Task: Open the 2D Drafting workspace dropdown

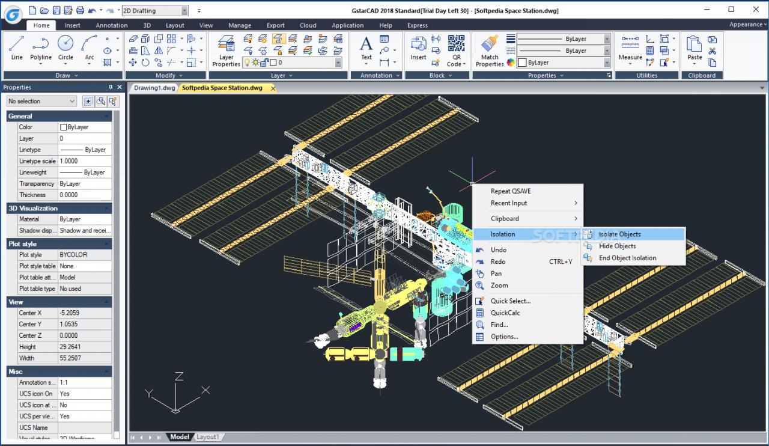Action: click(x=184, y=10)
